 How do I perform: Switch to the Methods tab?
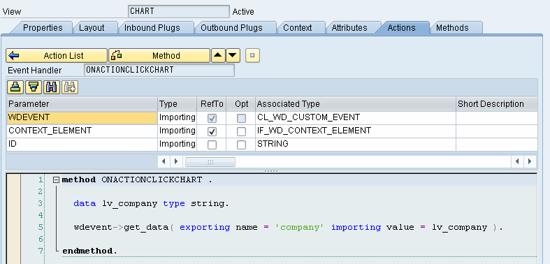coord(452,28)
